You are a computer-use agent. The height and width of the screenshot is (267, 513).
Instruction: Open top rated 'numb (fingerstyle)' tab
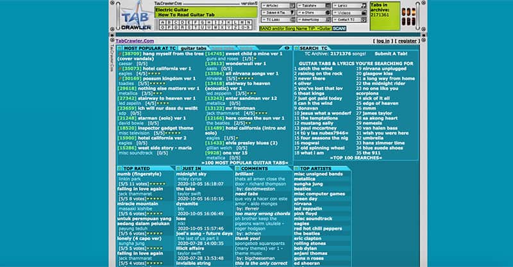coord(139,174)
